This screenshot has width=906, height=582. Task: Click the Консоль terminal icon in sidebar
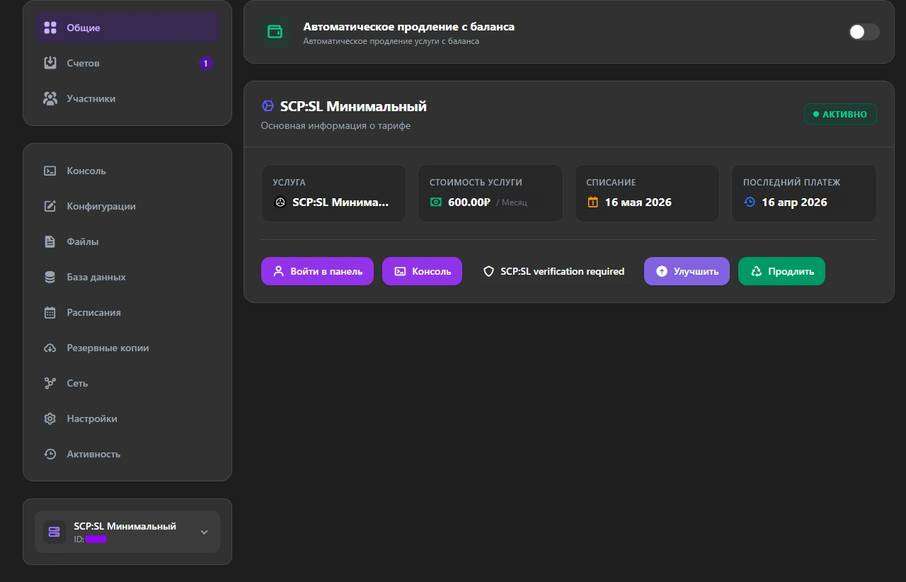coord(50,171)
